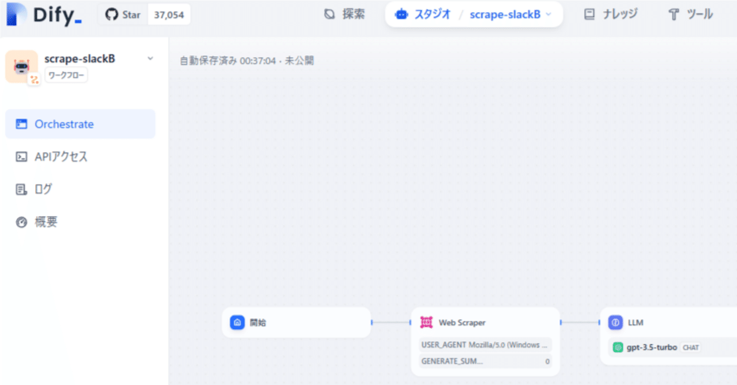Select the gpt-3.5-turbo model icon

click(618, 347)
